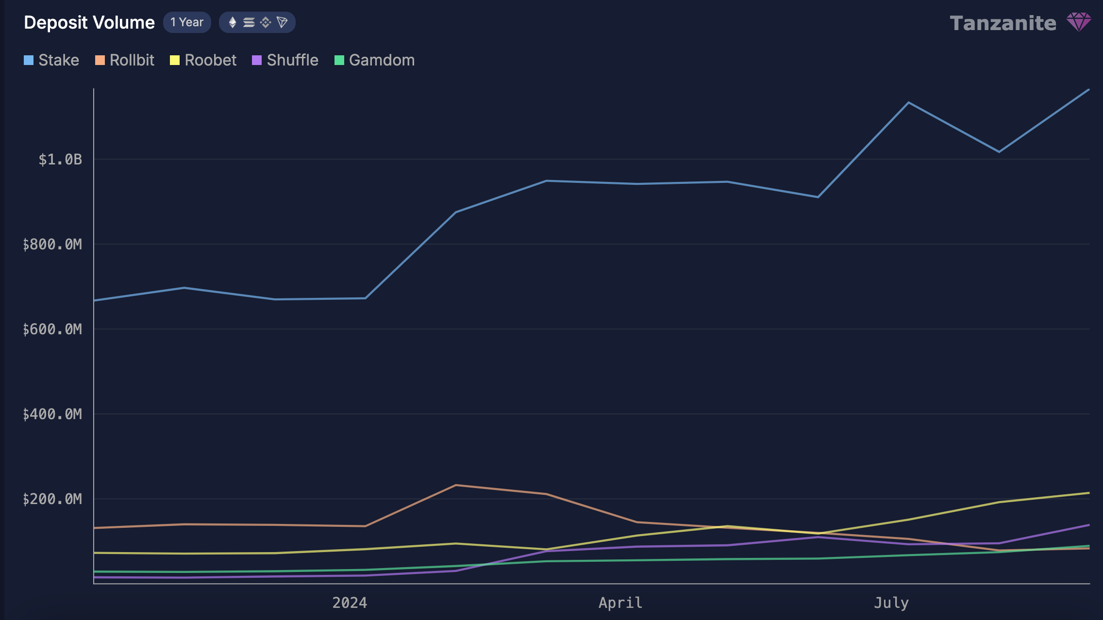Click the blue Stake color swatch
Screen dimensions: 1103x620
tap(29, 60)
